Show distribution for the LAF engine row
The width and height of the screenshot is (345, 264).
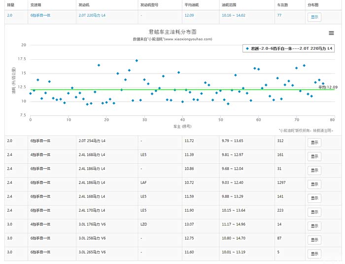pos(314,184)
